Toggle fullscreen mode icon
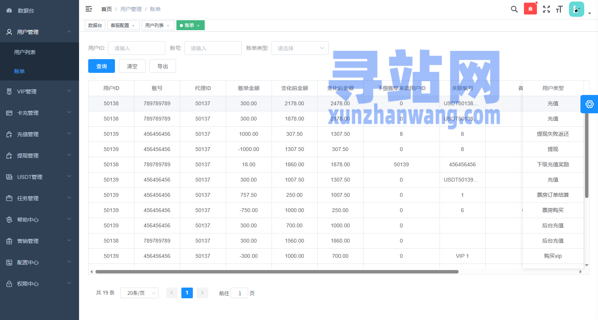This screenshot has width=598, height=320. click(x=546, y=9)
